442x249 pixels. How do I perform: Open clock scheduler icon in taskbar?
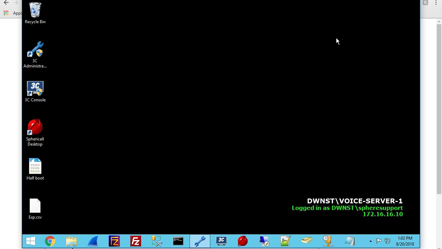coord(328,241)
